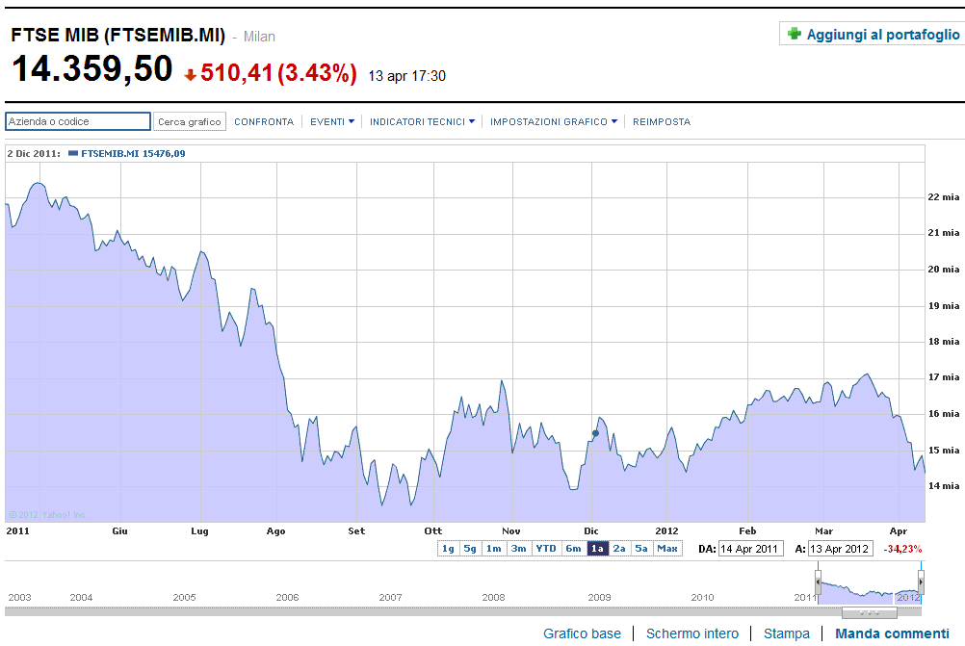Expand the EVENTI dropdown
This screenshot has width=965, height=646.
tap(332, 121)
